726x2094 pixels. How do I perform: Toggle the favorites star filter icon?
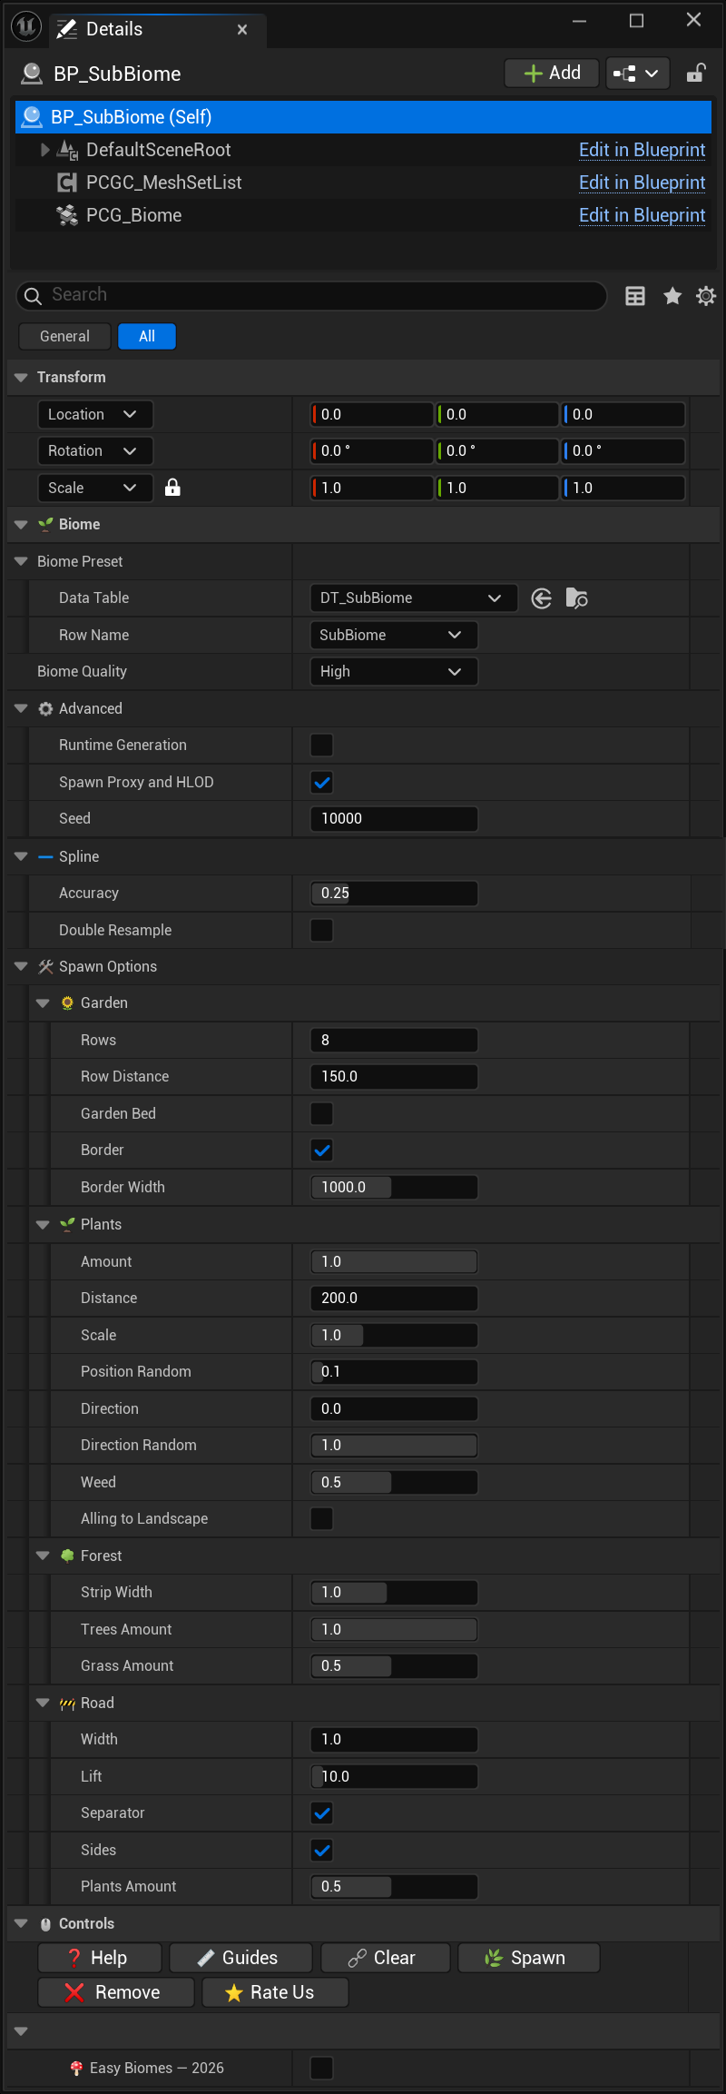point(672,295)
